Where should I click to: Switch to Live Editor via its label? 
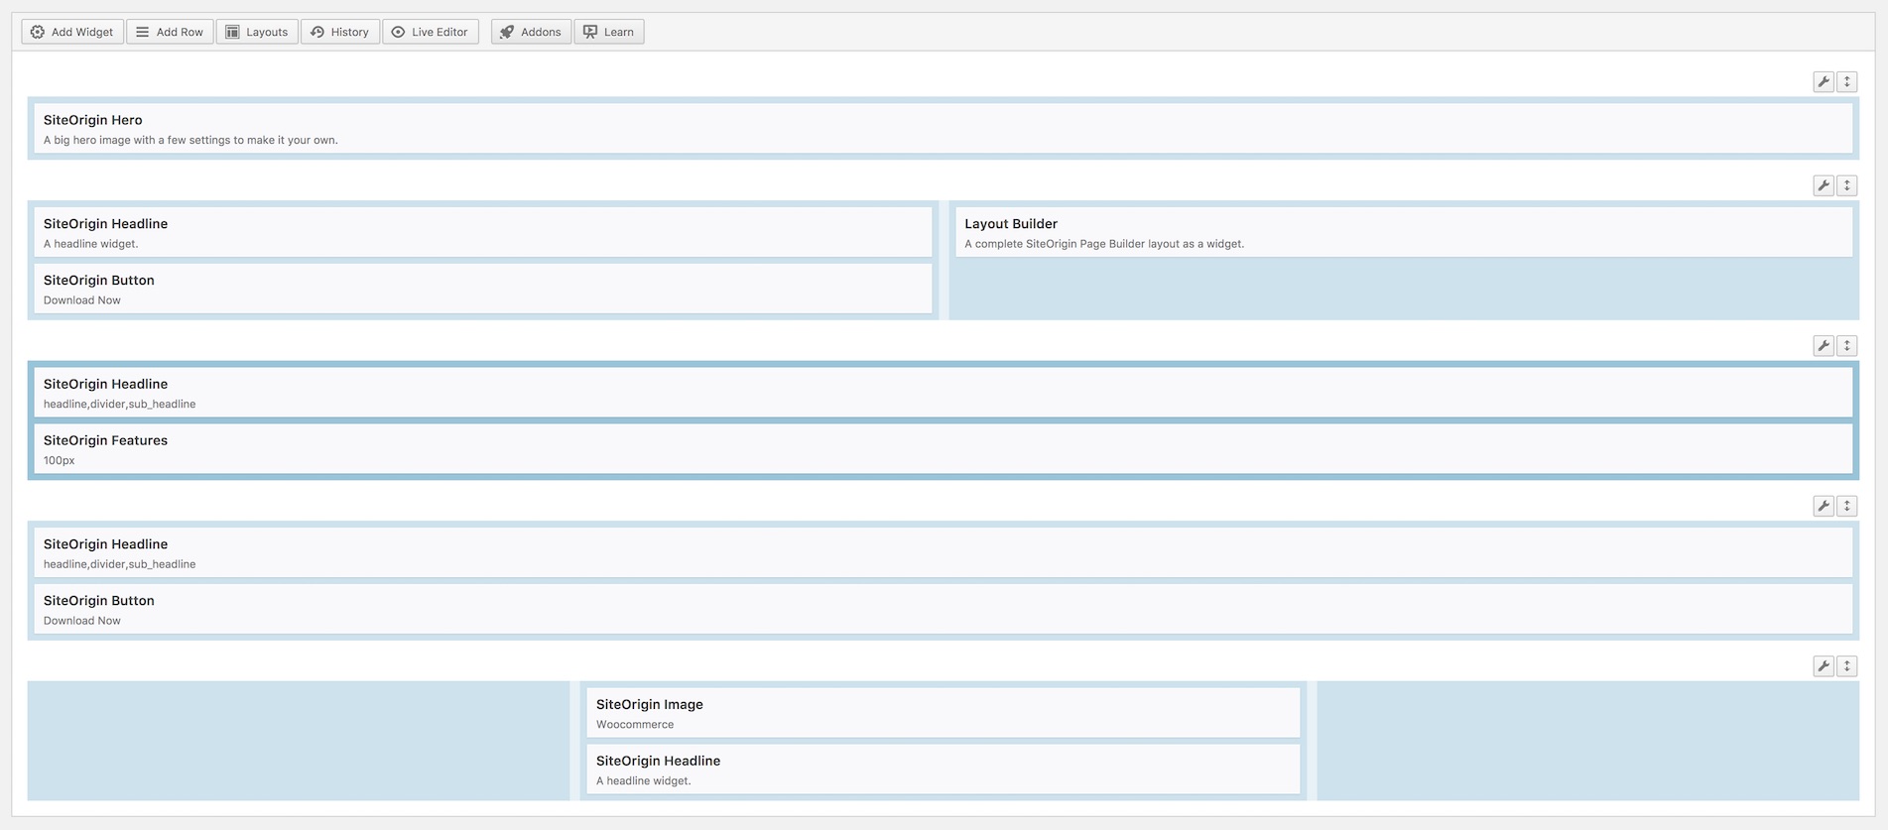(x=440, y=32)
